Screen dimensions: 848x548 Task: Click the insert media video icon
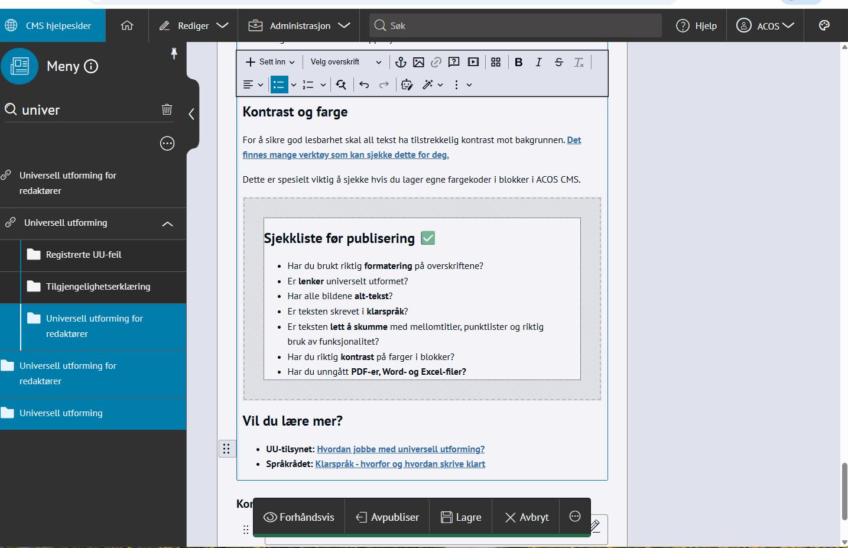coord(473,62)
